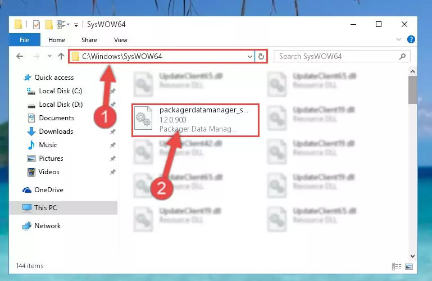The width and height of the screenshot is (432, 281).
Task: Click the address bar path C:\Windows\SysWOW64
Action: 122,56
